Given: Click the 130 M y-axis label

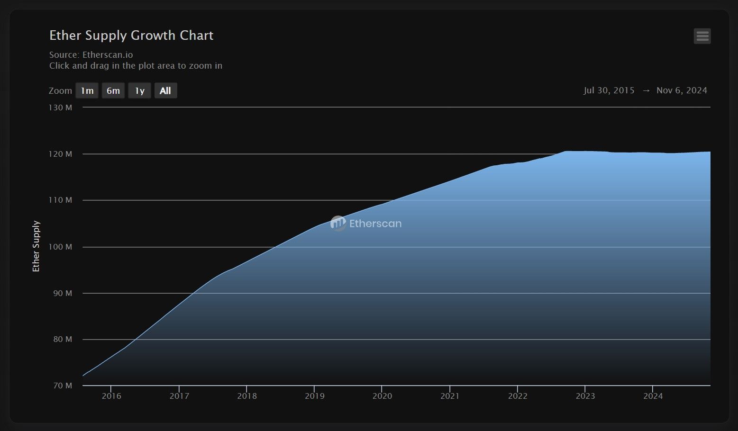Looking at the screenshot, I should tap(60, 108).
